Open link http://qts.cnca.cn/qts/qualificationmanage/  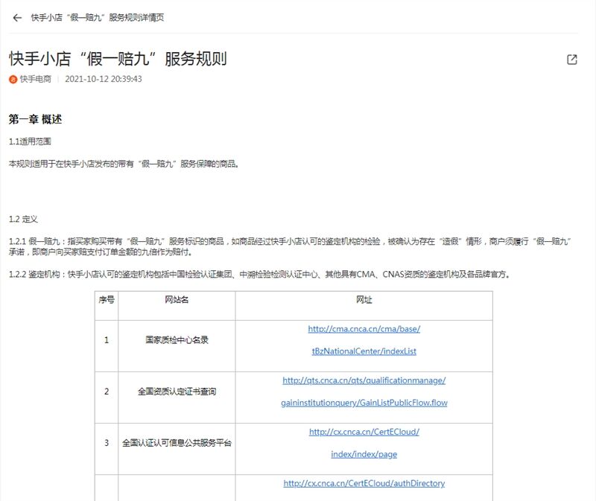[364, 380]
